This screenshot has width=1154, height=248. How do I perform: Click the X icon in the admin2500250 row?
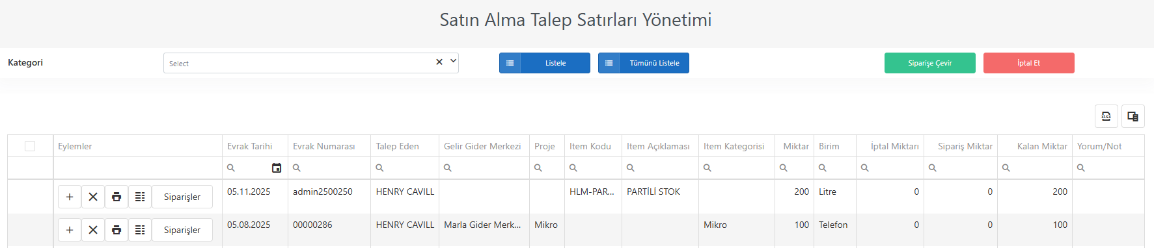[x=93, y=197]
